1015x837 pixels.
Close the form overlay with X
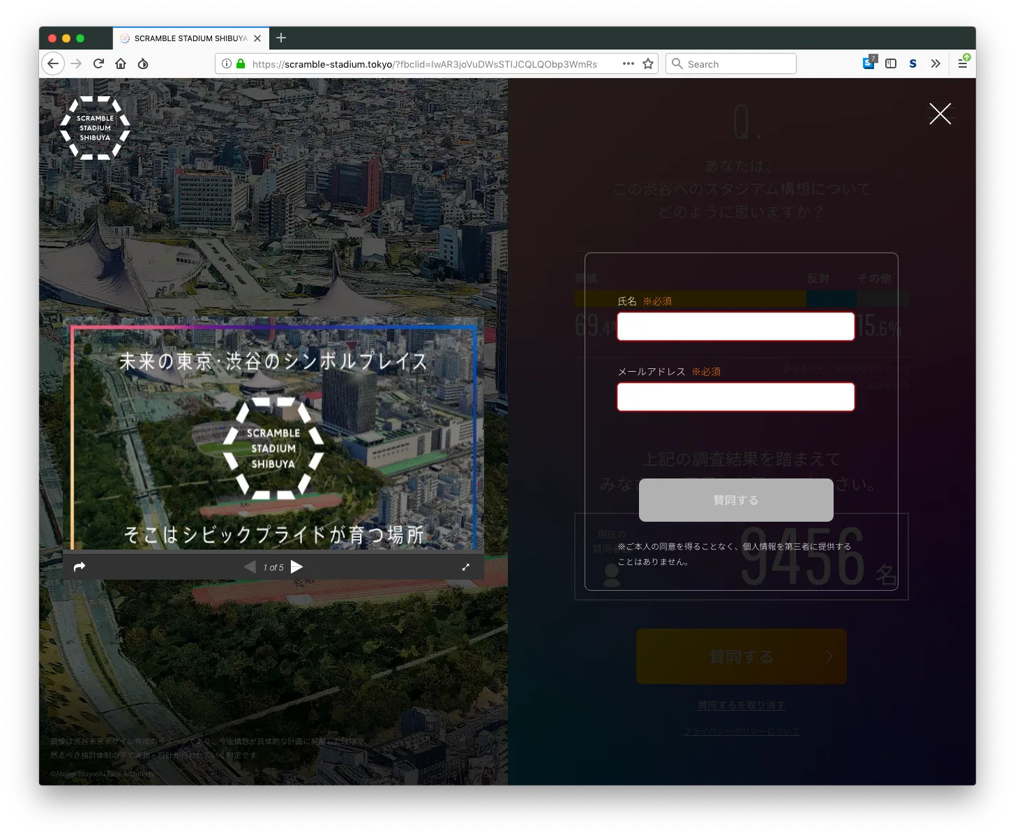coord(940,114)
